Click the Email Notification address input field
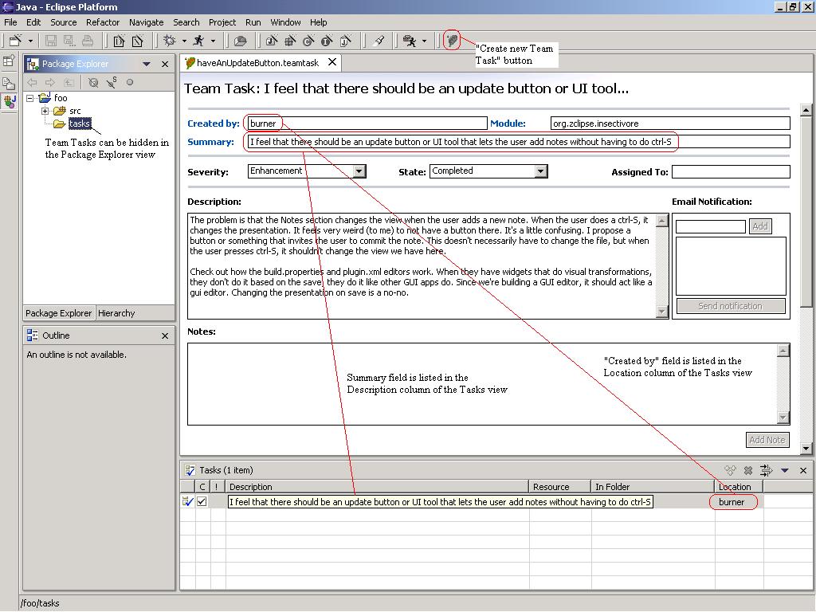The width and height of the screenshot is (816, 612). pyautogui.click(x=710, y=226)
